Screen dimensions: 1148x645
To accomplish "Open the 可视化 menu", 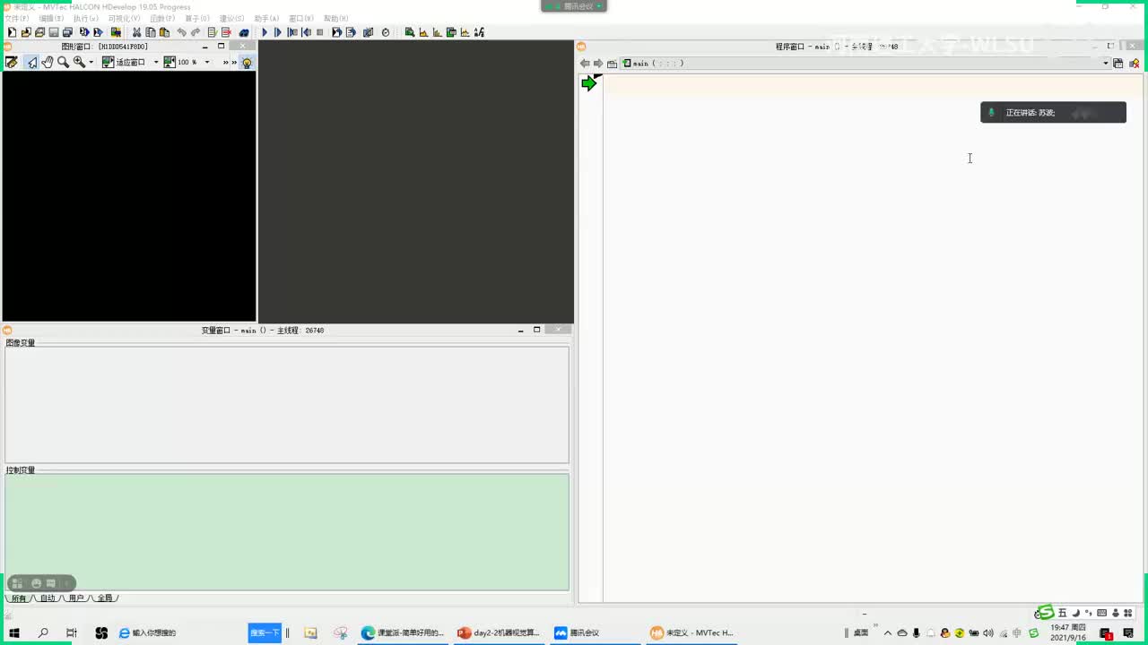I will pyautogui.click(x=124, y=18).
